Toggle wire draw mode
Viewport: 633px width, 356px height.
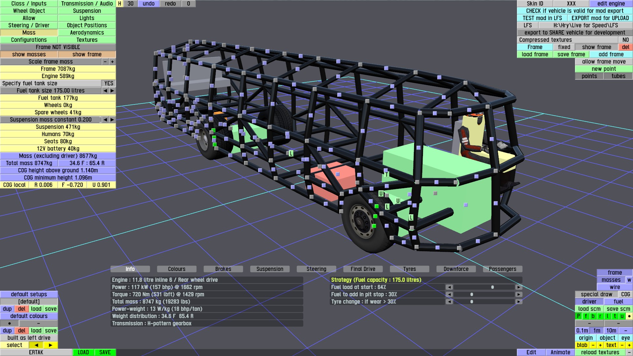[x=615, y=287]
